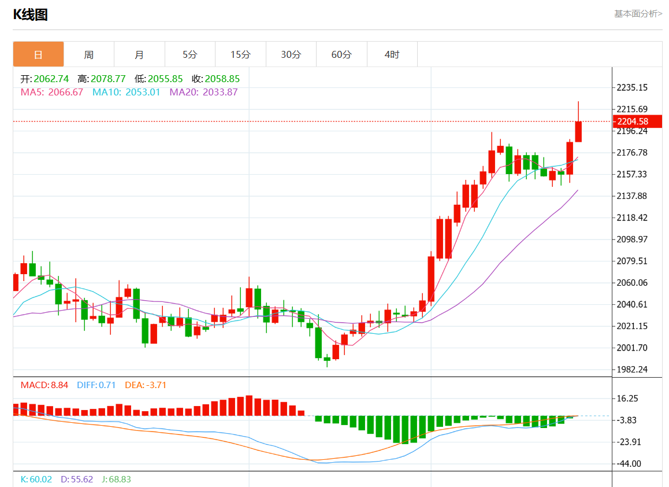Switch to the 4时 chart tab
The height and width of the screenshot is (487, 669).
[x=392, y=55]
